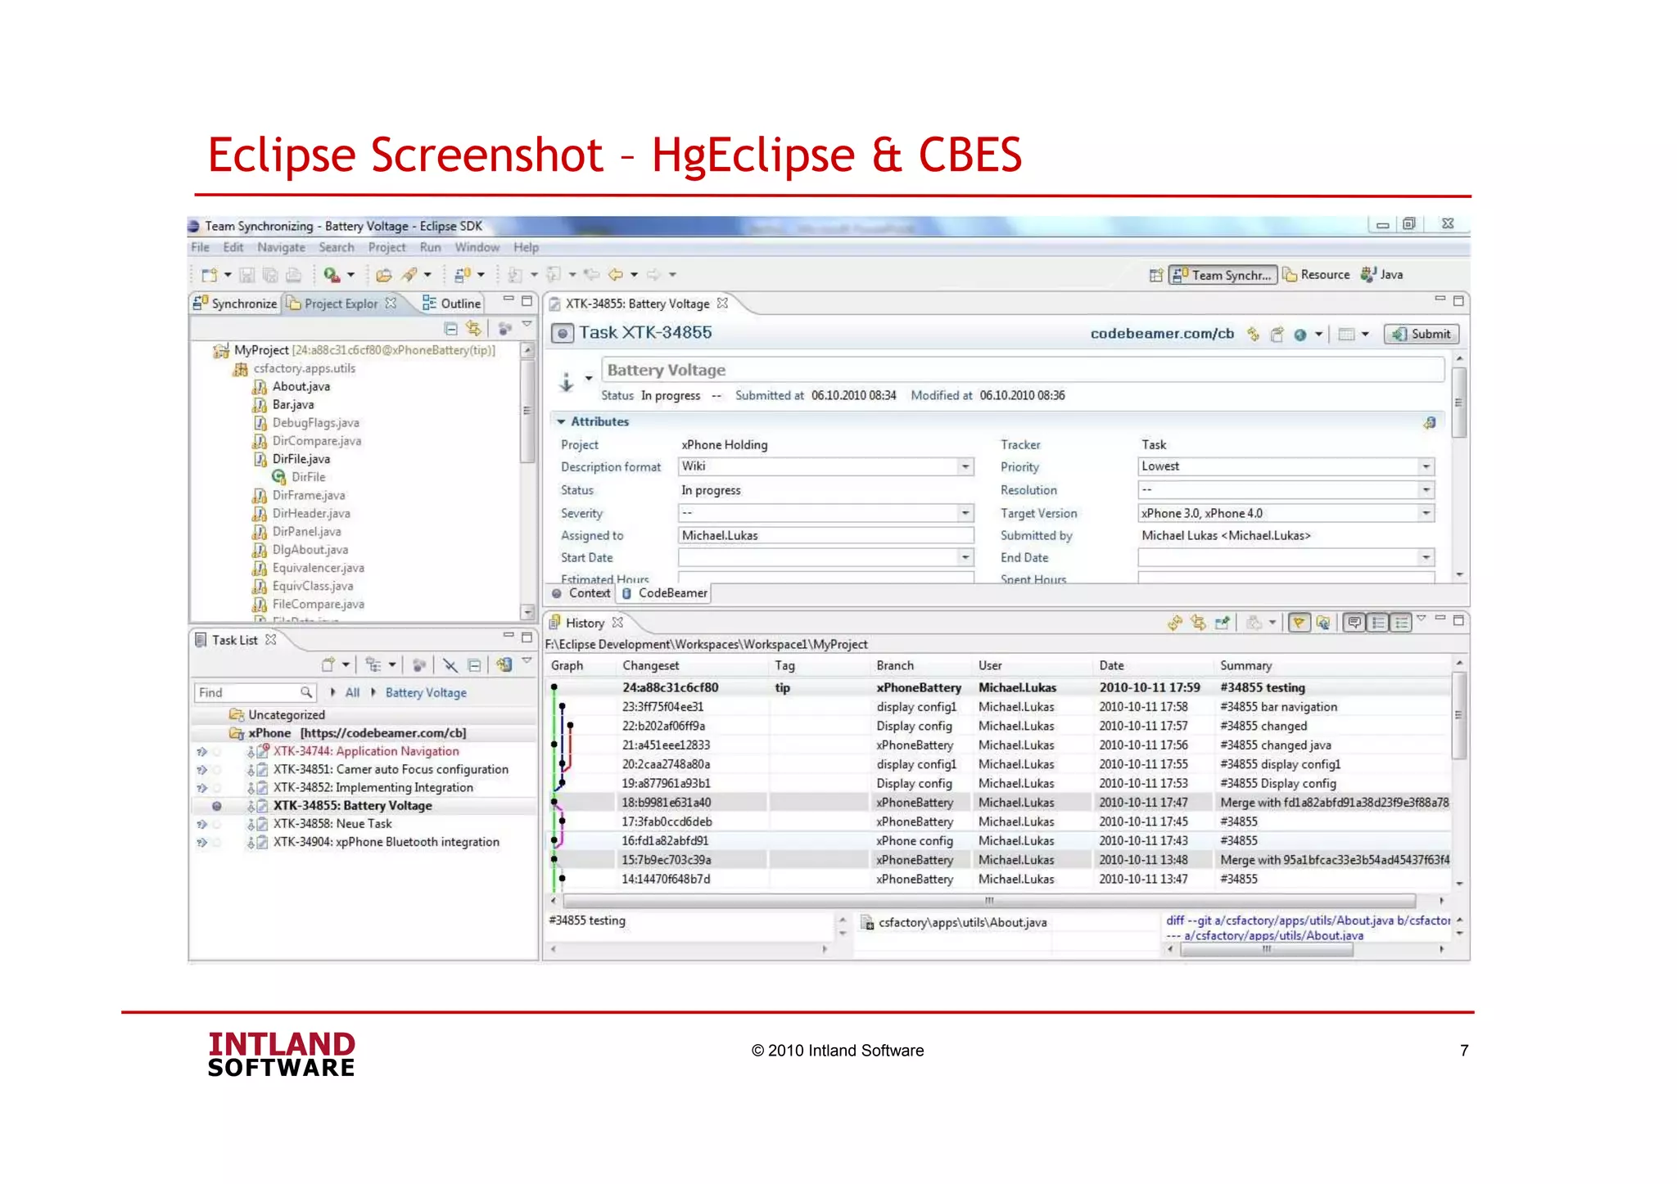Click Collapse All icon in Project Explorer
1677x1184 pixels.
(x=450, y=328)
